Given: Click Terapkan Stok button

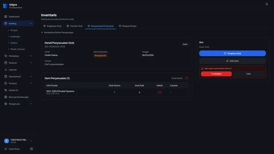Looking at the screenshot, I should point(232,53).
